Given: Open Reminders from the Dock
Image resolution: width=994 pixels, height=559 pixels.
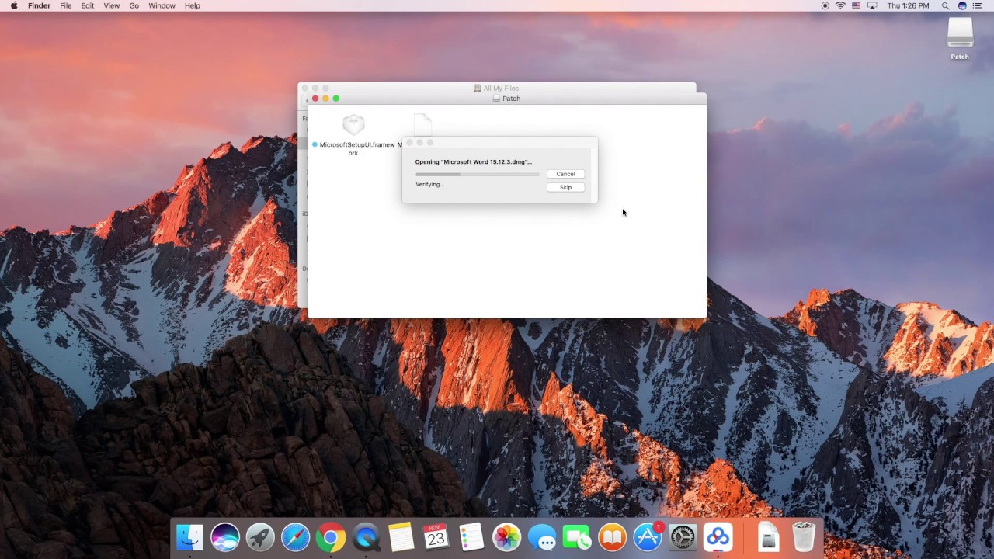Looking at the screenshot, I should click(x=471, y=537).
